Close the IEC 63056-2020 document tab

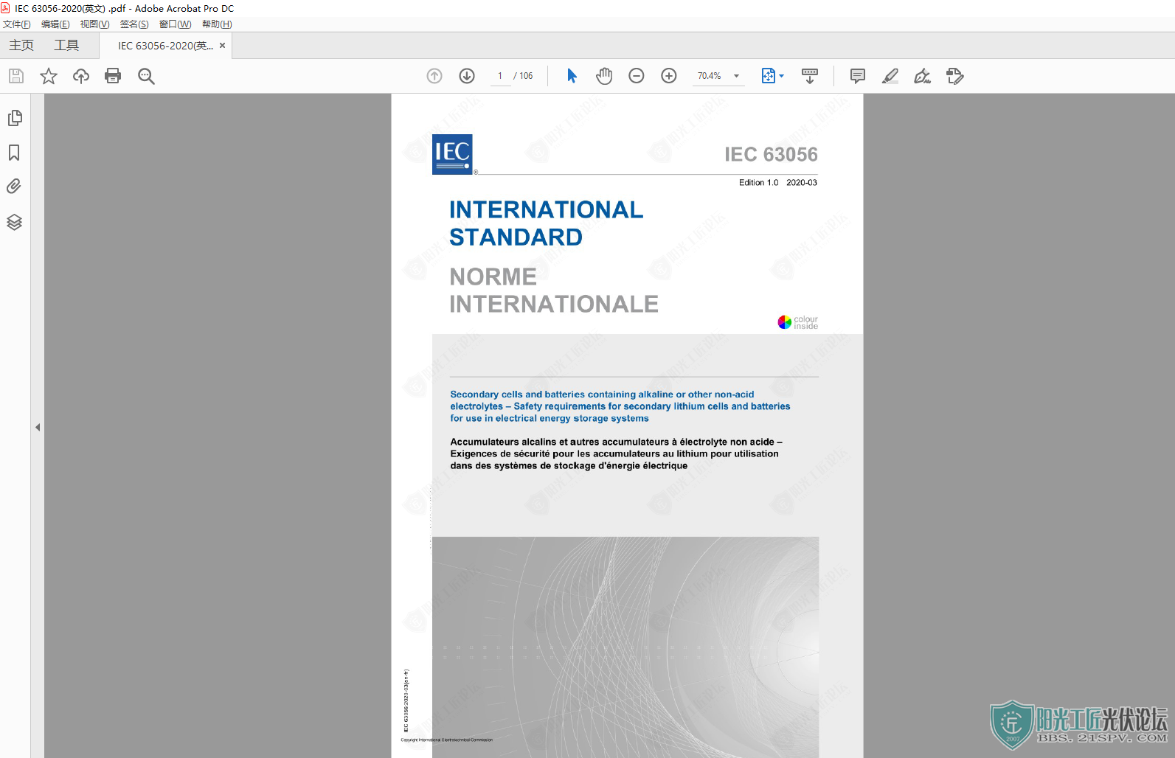(x=223, y=46)
